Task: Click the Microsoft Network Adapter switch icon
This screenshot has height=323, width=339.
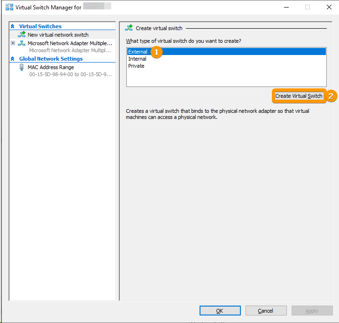Action: [x=22, y=43]
